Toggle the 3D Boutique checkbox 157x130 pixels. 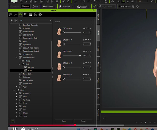tap(20, 54)
